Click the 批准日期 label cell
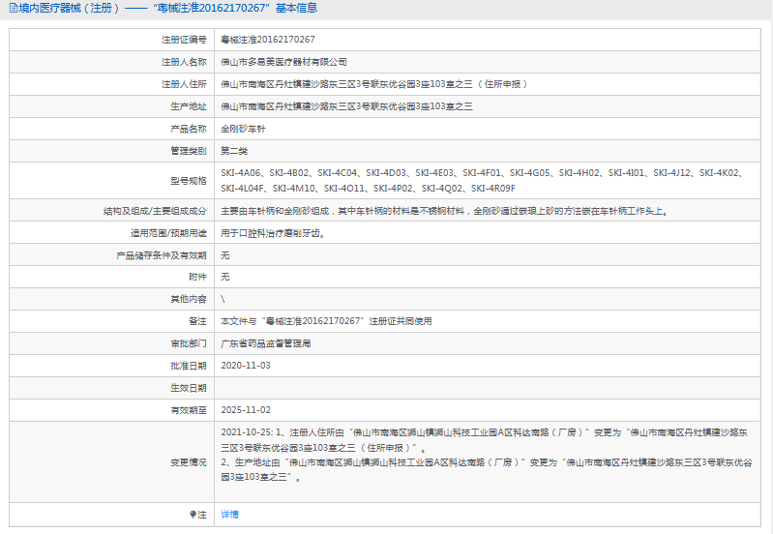 point(112,366)
